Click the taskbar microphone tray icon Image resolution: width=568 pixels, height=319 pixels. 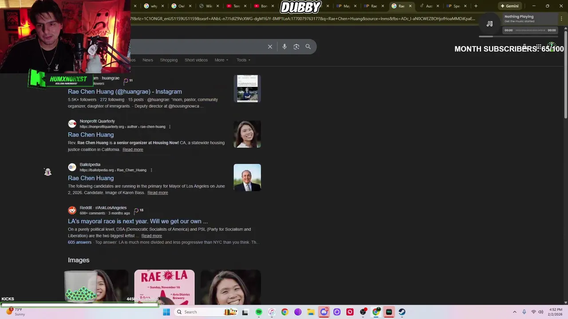[524, 312]
